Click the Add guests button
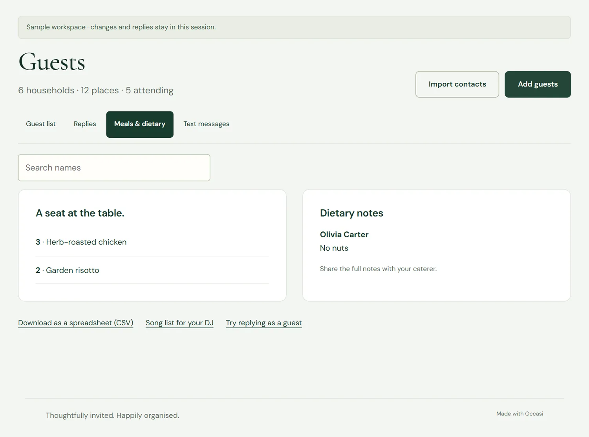This screenshot has width=589, height=437. (538, 84)
